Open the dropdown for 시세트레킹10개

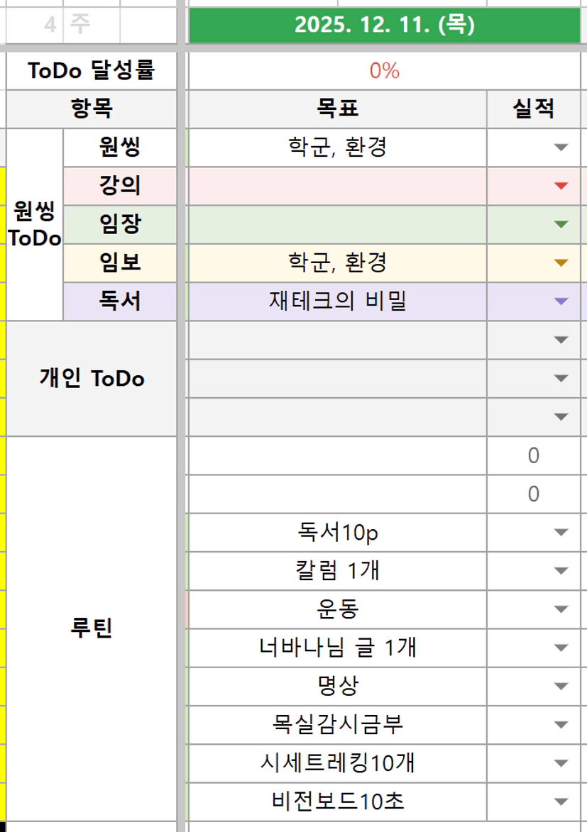(x=561, y=763)
